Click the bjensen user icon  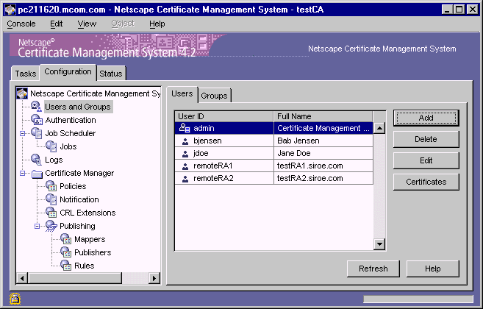(185, 141)
